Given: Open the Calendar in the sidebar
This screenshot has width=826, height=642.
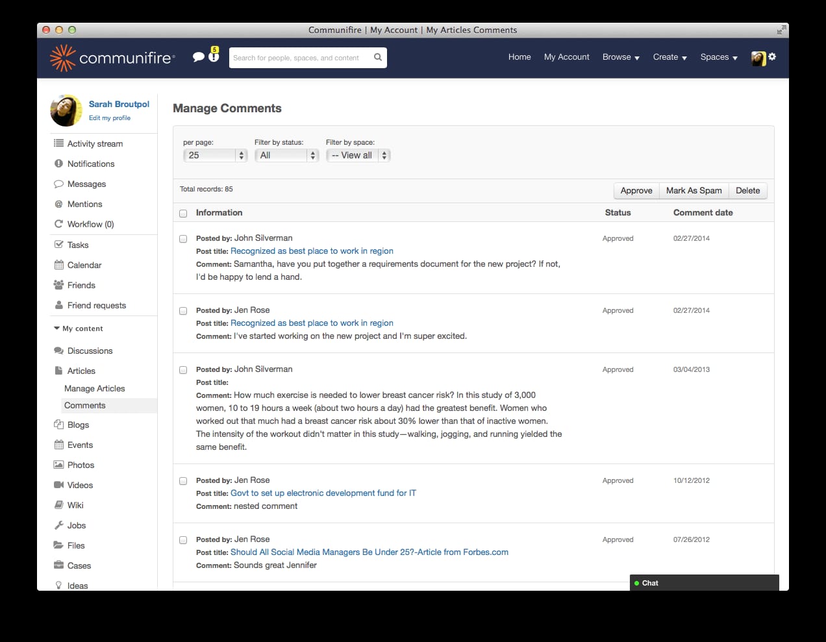Looking at the screenshot, I should [x=84, y=265].
